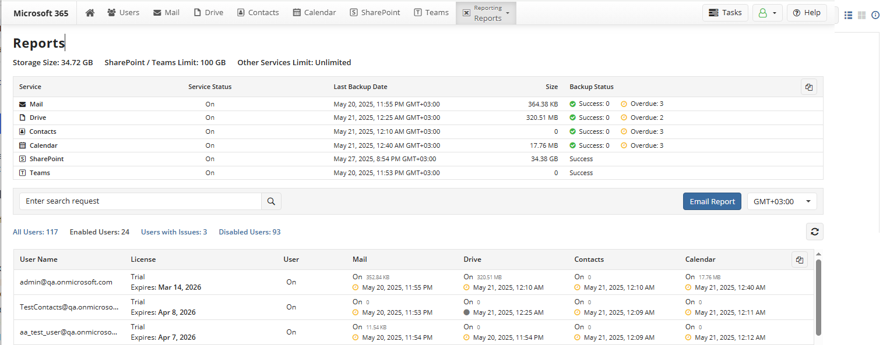The width and height of the screenshot is (890, 345).
Task: Click the S icon in the SharePoint service row
Action: (23, 159)
